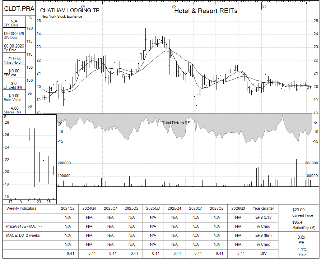
Task: Click the $0.00 Book Value field
Action: [x=14, y=98]
